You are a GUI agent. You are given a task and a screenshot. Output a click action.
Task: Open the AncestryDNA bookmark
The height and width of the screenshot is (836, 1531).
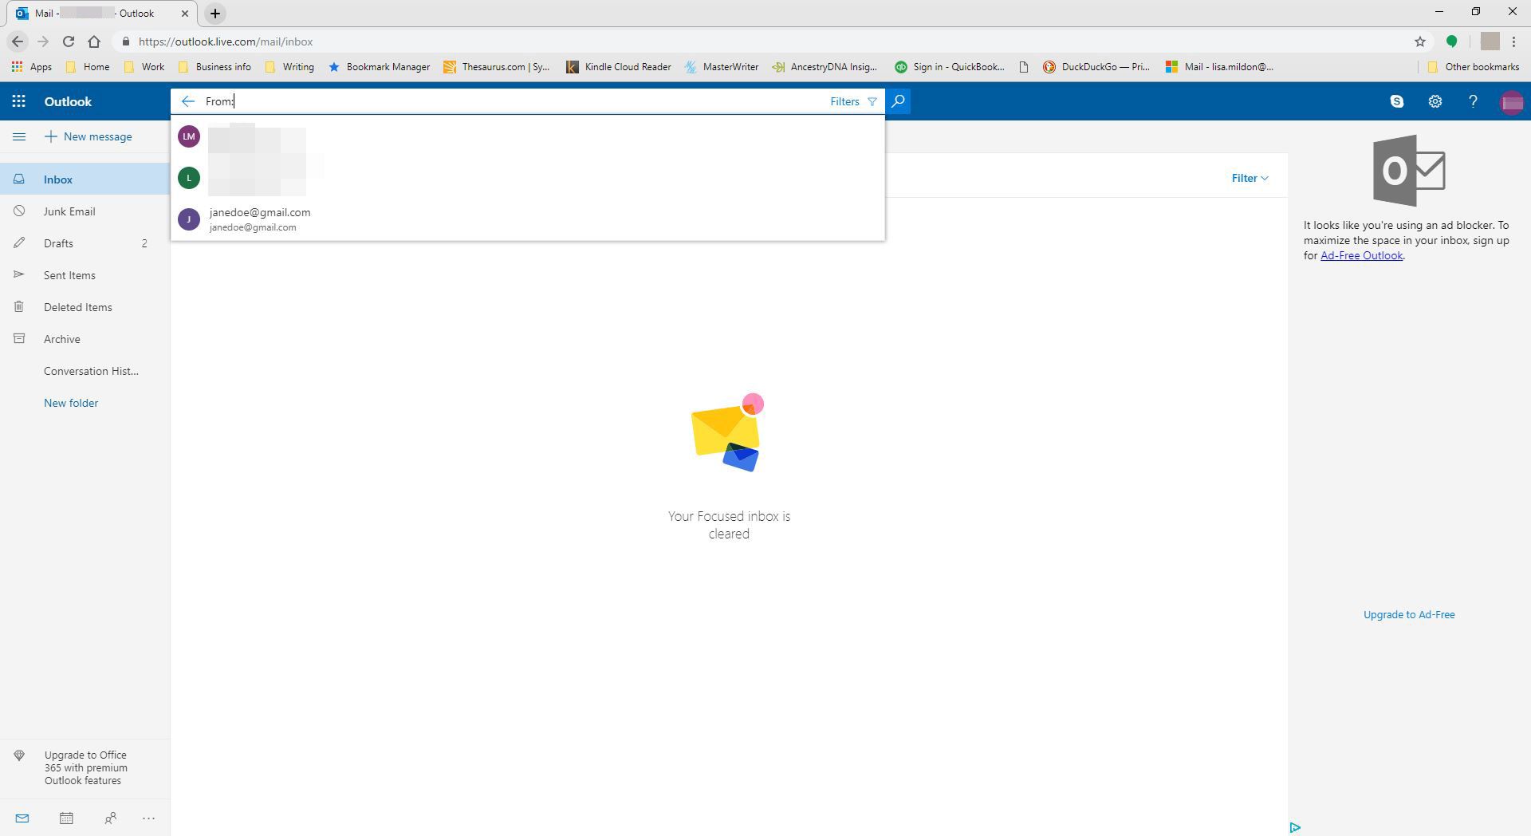click(x=825, y=67)
